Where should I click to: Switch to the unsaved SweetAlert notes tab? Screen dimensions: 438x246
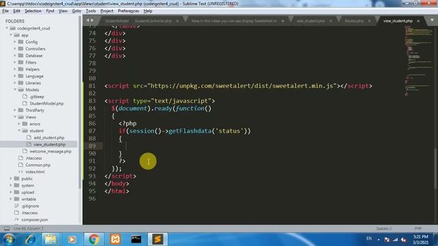(234, 21)
